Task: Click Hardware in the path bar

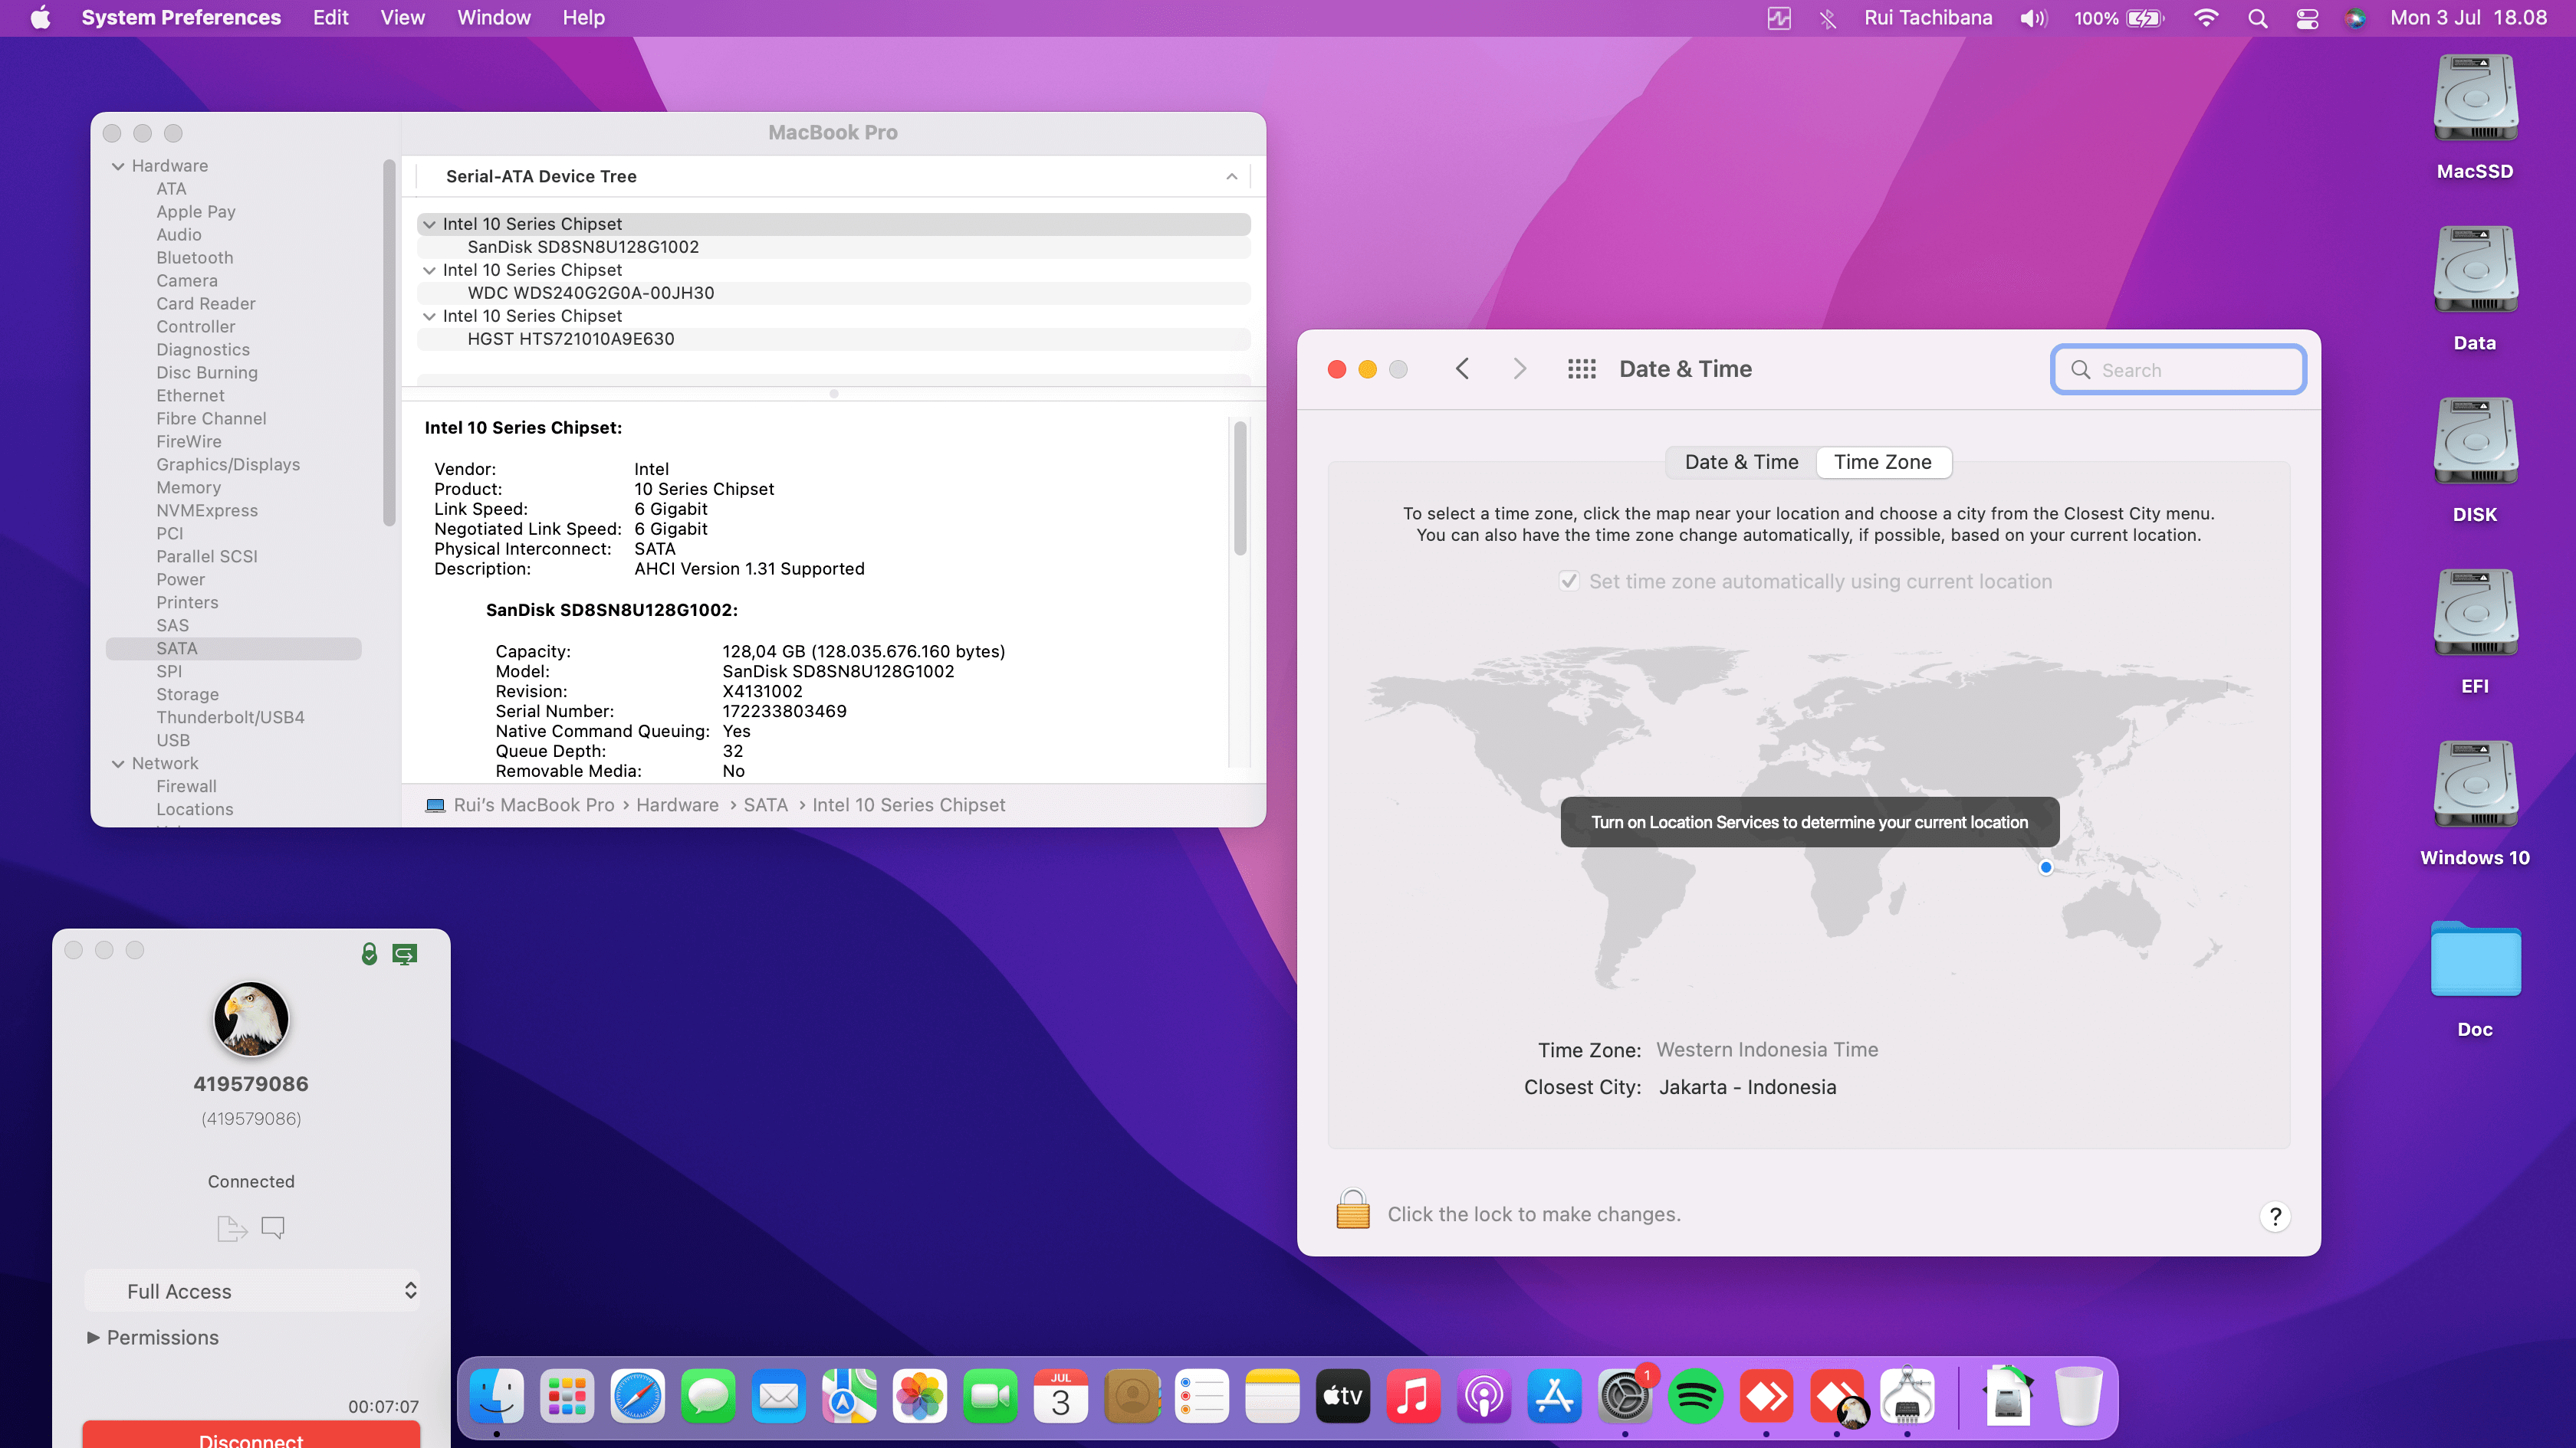Action: point(677,805)
